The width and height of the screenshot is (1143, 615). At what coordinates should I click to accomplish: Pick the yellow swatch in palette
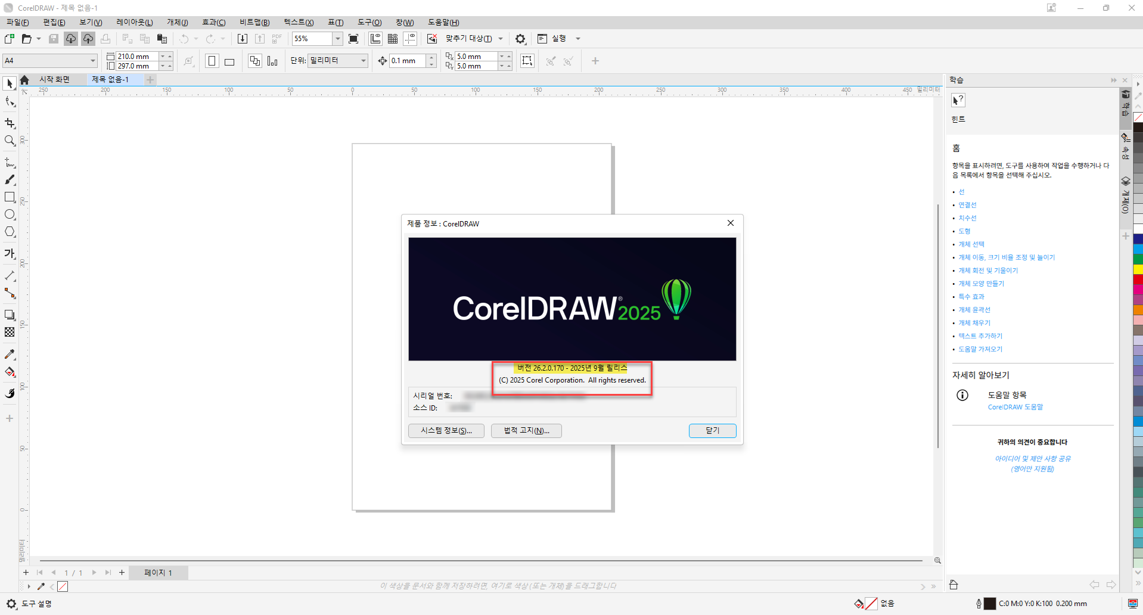point(1138,269)
